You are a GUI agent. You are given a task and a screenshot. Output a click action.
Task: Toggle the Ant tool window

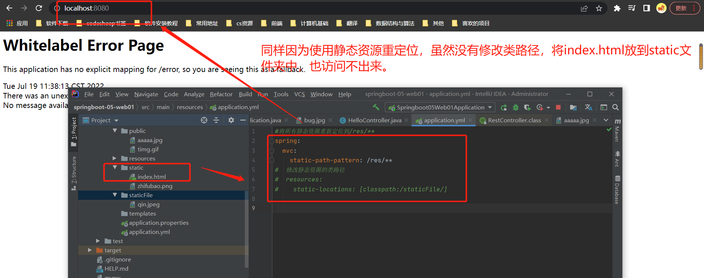[617, 158]
